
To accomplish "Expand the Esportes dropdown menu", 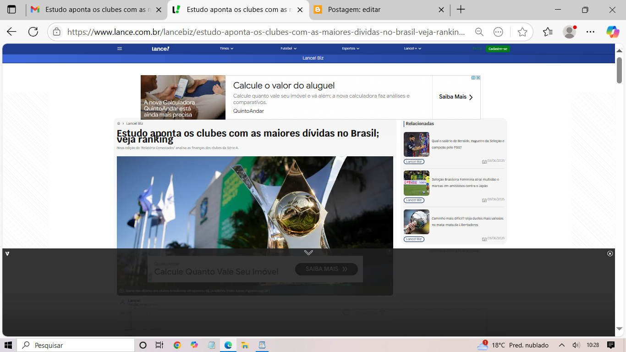I will [351, 49].
